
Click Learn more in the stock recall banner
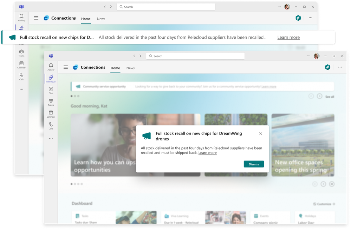[x=288, y=37]
